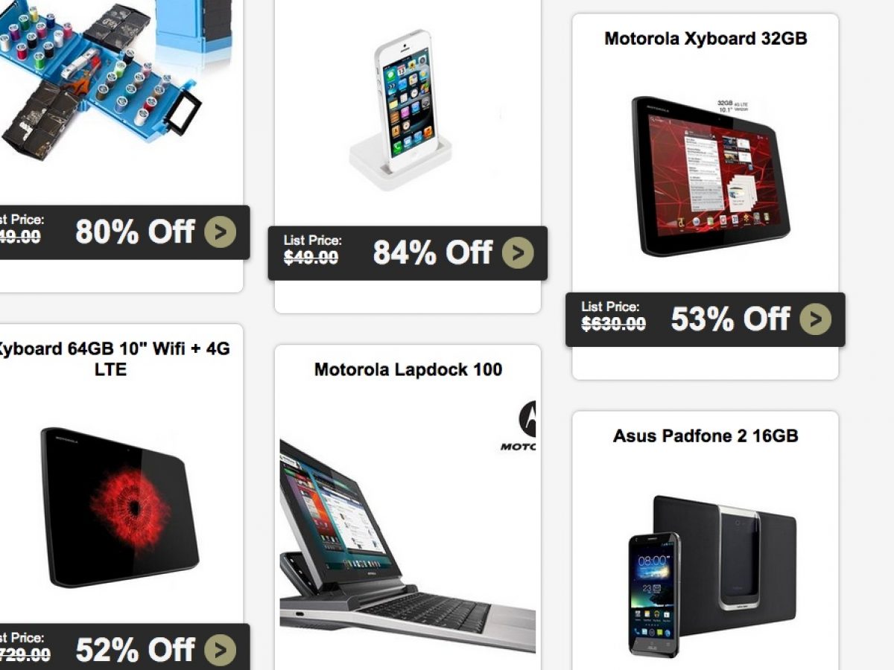
Task: Click the 53% Off discount banner text
Action: tap(730, 319)
